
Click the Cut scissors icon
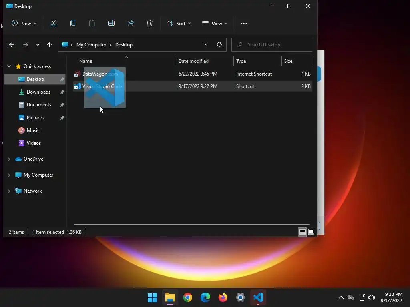coord(54,24)
